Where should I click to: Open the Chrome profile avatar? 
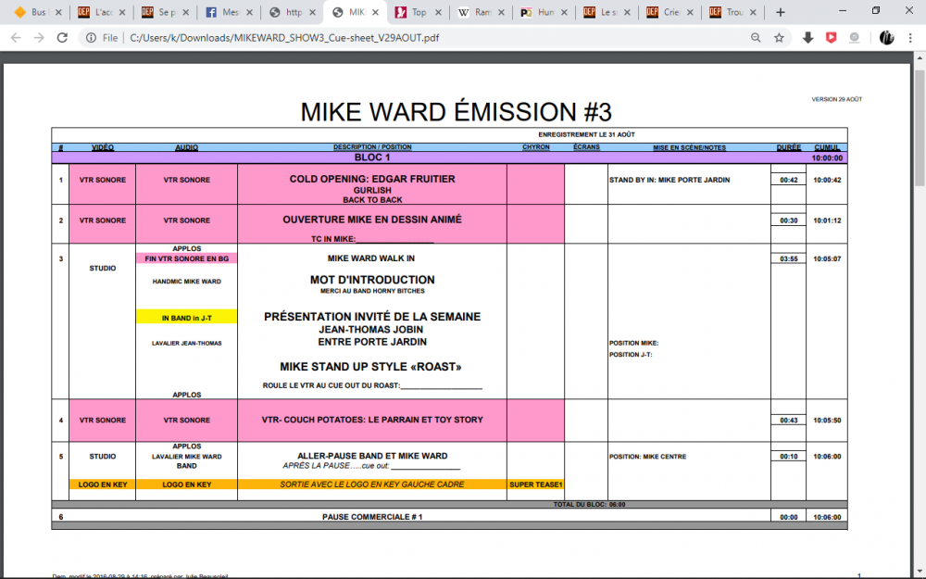[885, 38]
